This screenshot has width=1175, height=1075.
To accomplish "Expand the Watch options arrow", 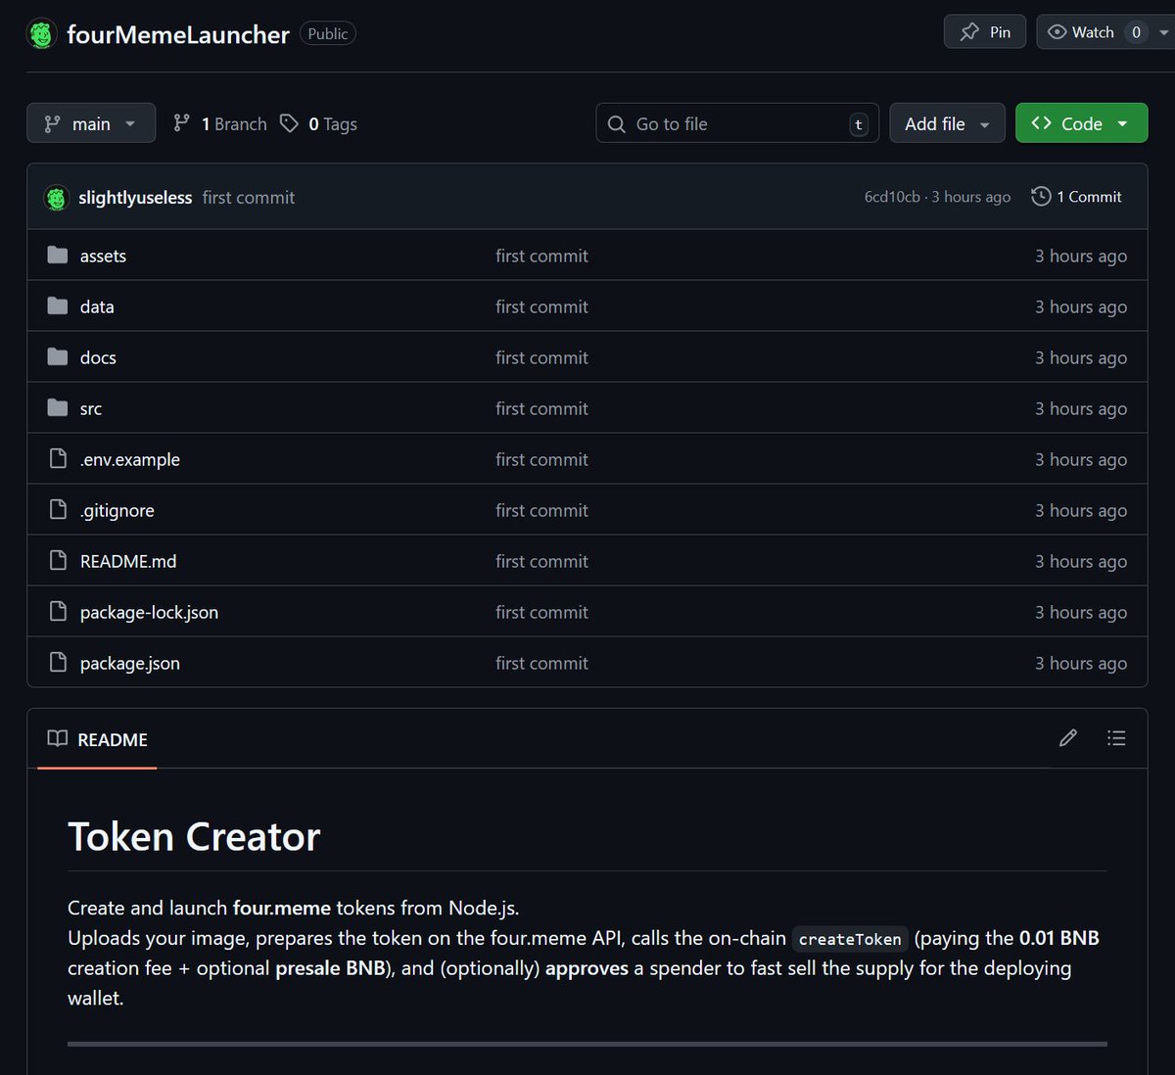I will click(1163, 32).
